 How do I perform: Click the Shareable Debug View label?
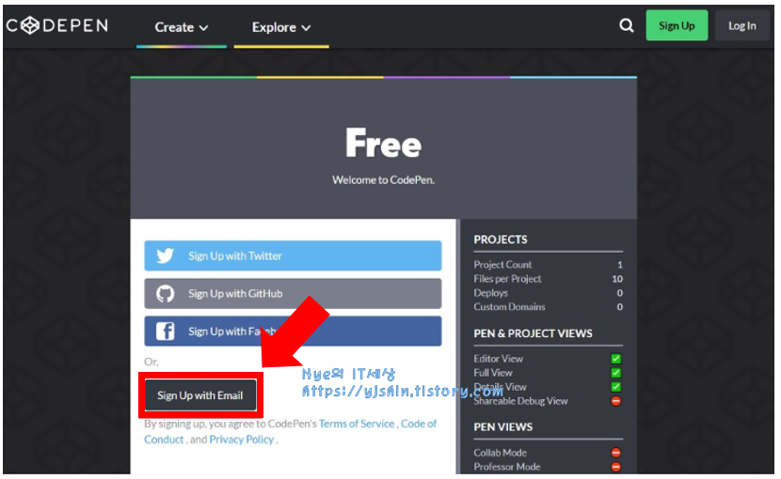pos(520,401)
